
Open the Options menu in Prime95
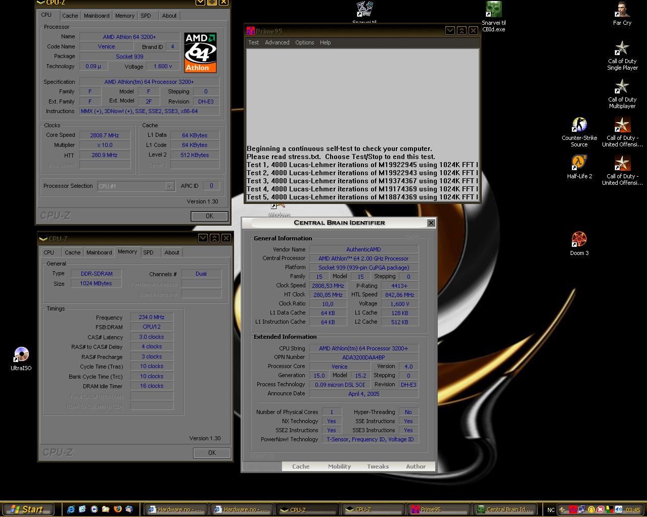[305, 42]
